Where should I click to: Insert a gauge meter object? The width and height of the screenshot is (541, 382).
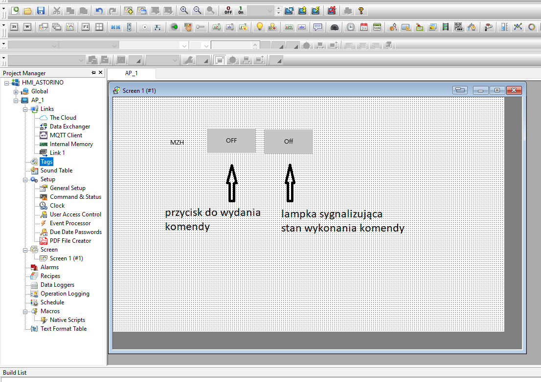click(334, 27)
